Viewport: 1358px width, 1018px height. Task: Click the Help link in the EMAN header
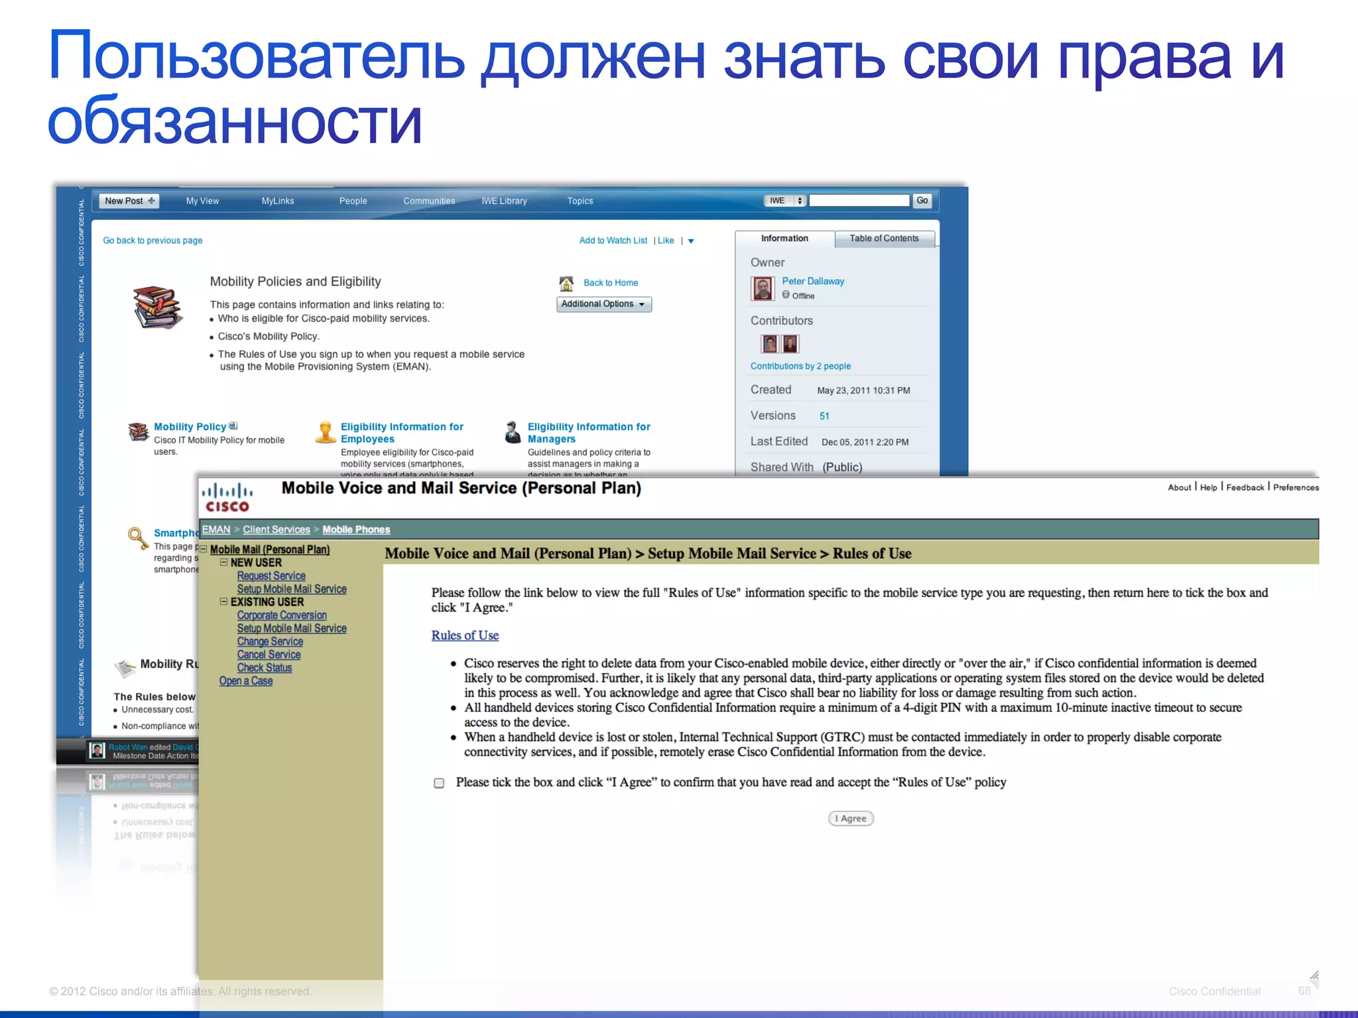coord(1209,487)
